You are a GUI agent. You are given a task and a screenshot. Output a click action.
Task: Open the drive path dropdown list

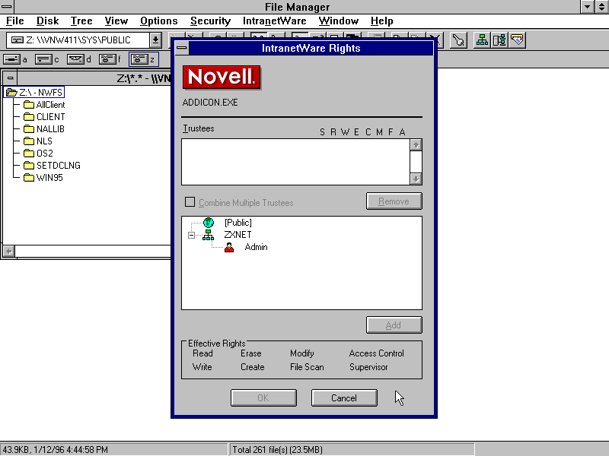(x=155, y=40)
